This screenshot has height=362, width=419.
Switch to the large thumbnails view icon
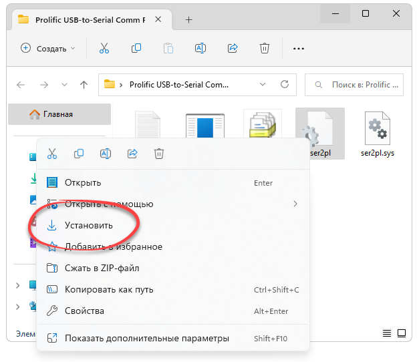point(402,333)
